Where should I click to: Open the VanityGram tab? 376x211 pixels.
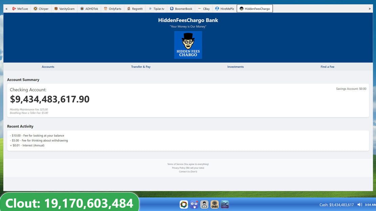[64, 8]
